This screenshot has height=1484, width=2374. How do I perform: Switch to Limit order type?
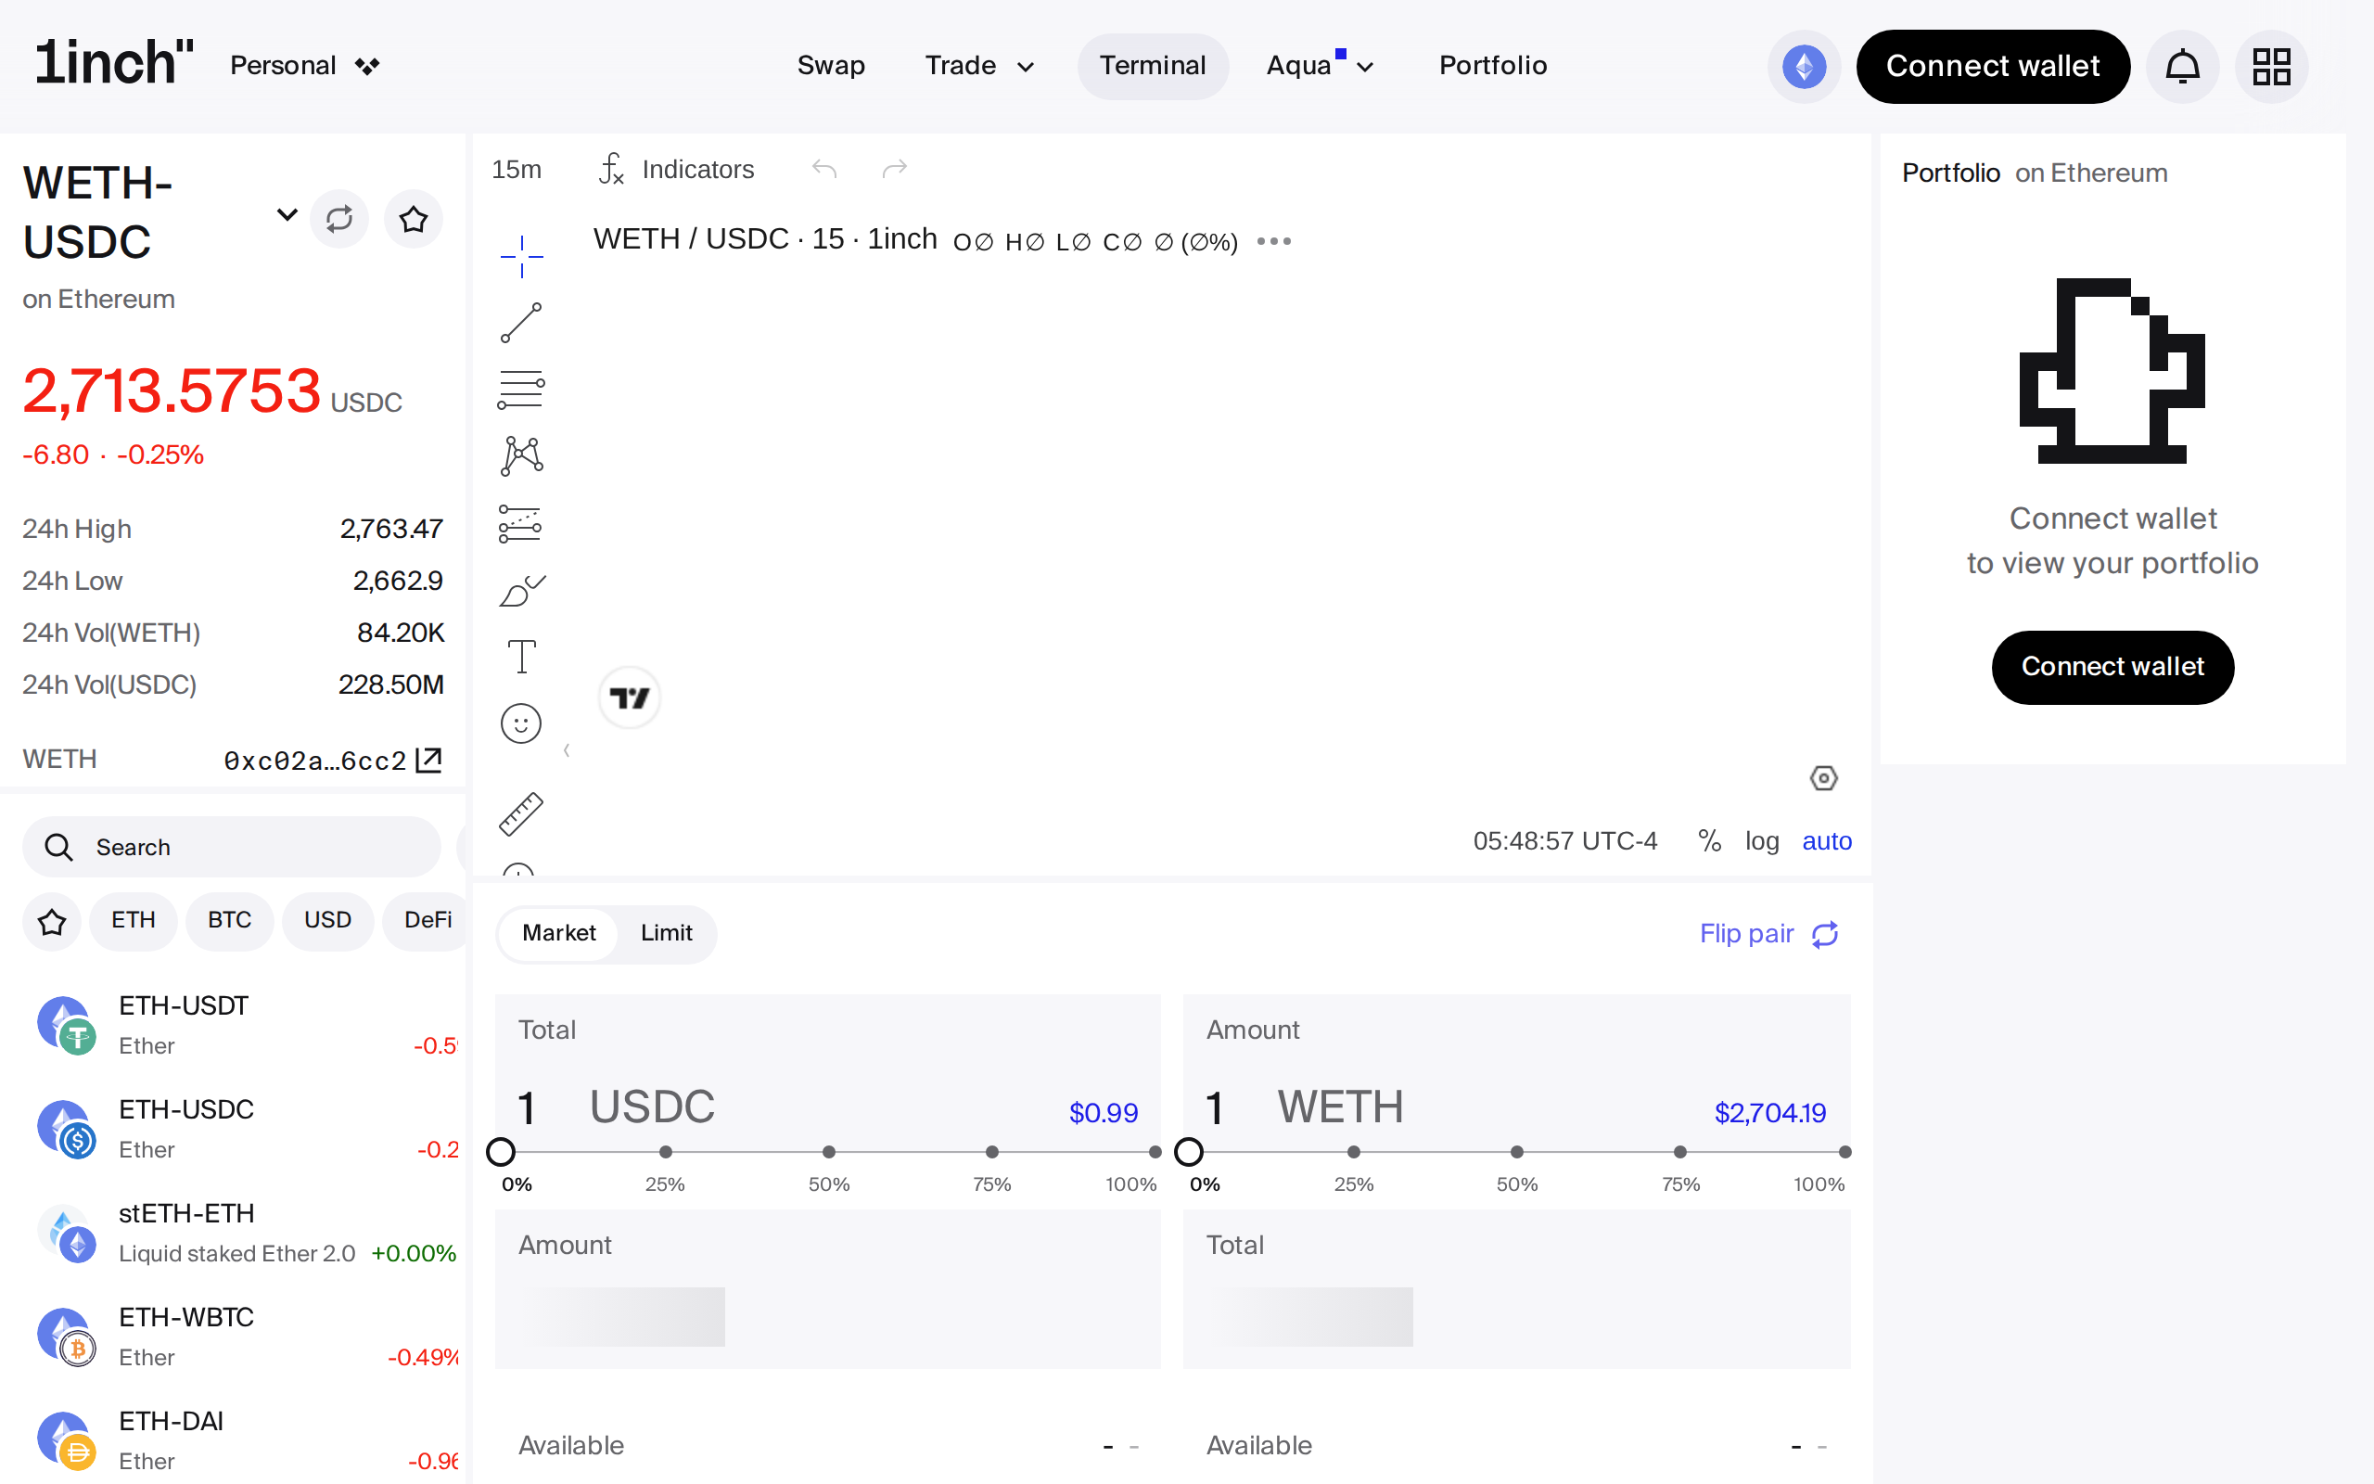point(666,932)
